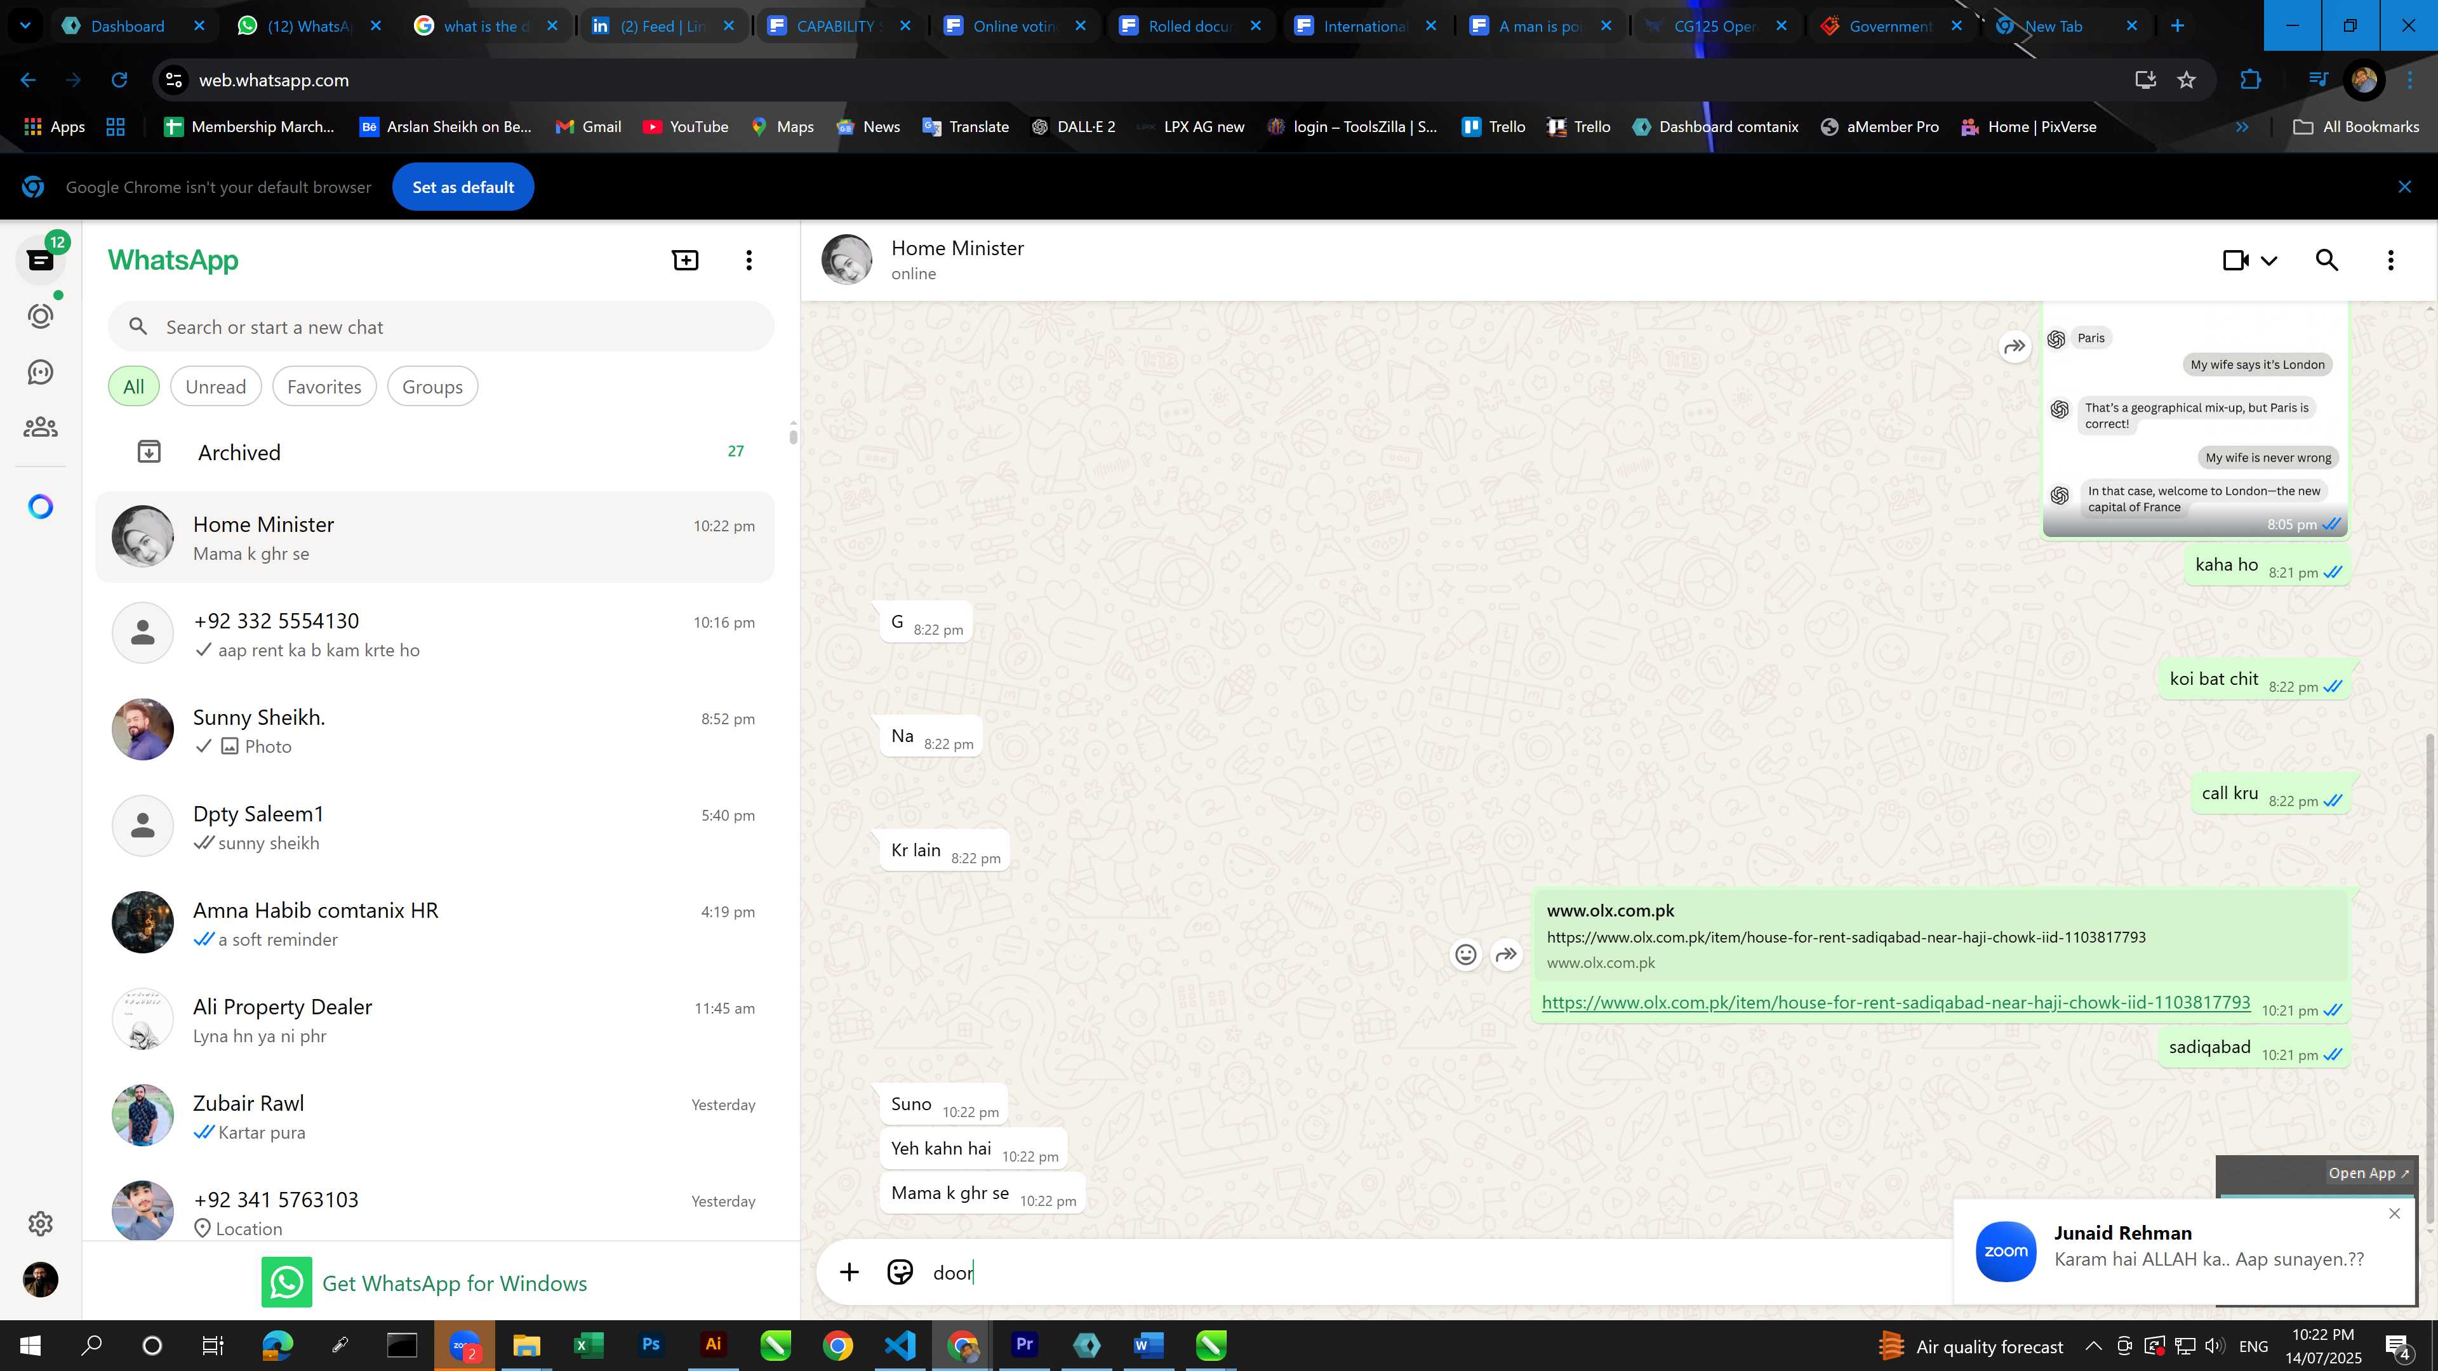This screenshot has height=1371, width=2438.
Task: Open the Communities icon in sidebar
Action: [41, 428]
